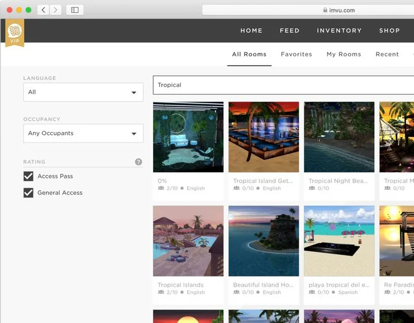The width and height of the screenshot is (414, 323).
Task: Click the green fullscreen window button
Action: point(29,10)
